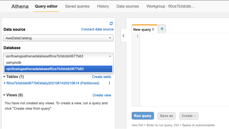This screenshot has height=129, width=229.
Task: Click inside the query editor text area
Action: point(184,70)
